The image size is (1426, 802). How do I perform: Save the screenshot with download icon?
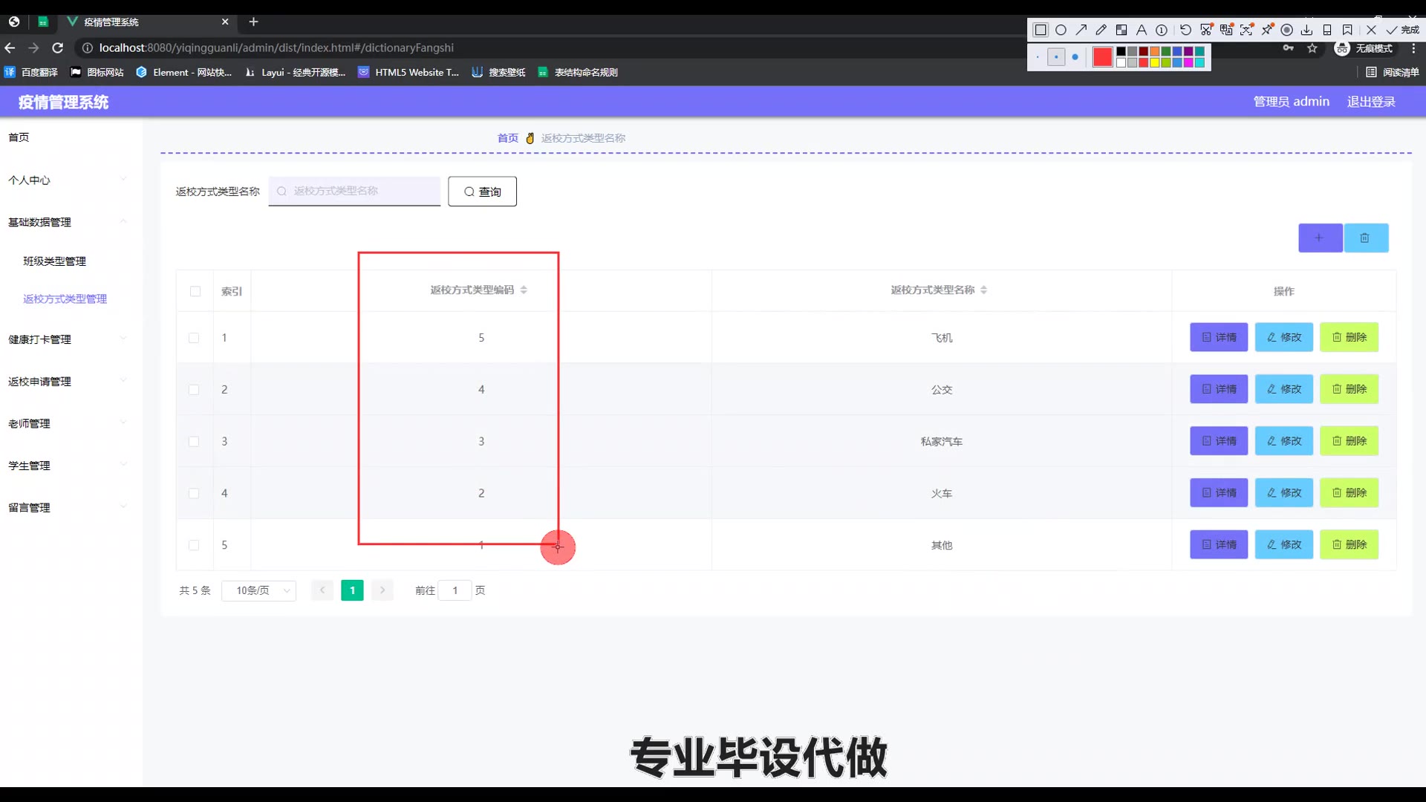1307,30
